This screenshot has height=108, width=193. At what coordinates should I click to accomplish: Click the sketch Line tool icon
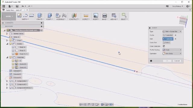(x=25, y=15)
